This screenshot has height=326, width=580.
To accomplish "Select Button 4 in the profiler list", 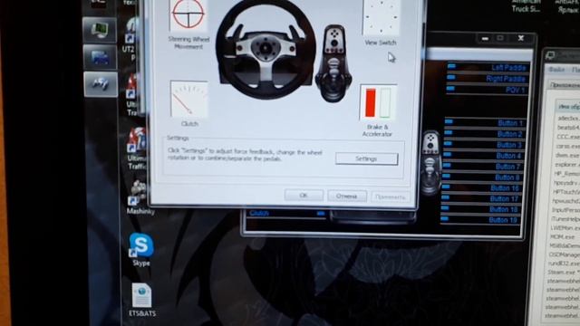I will [483, 156].
